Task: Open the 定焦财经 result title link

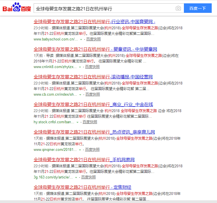Action: pos(82,187)
